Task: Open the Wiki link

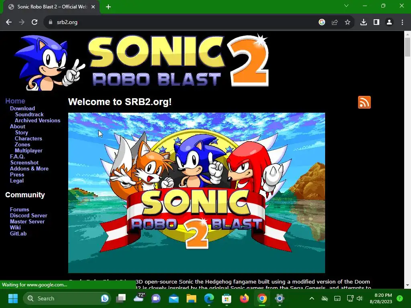Action: pyautogui.click(x=15, y=228)
